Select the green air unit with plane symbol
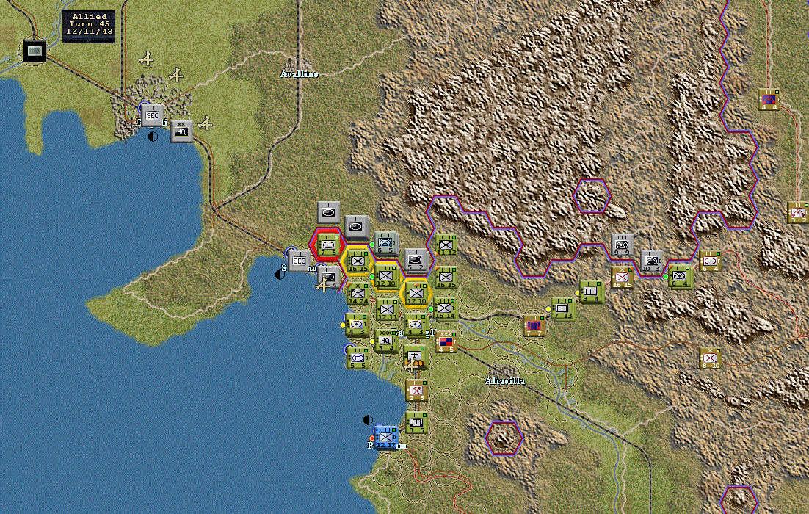 [x=416, y=357]
